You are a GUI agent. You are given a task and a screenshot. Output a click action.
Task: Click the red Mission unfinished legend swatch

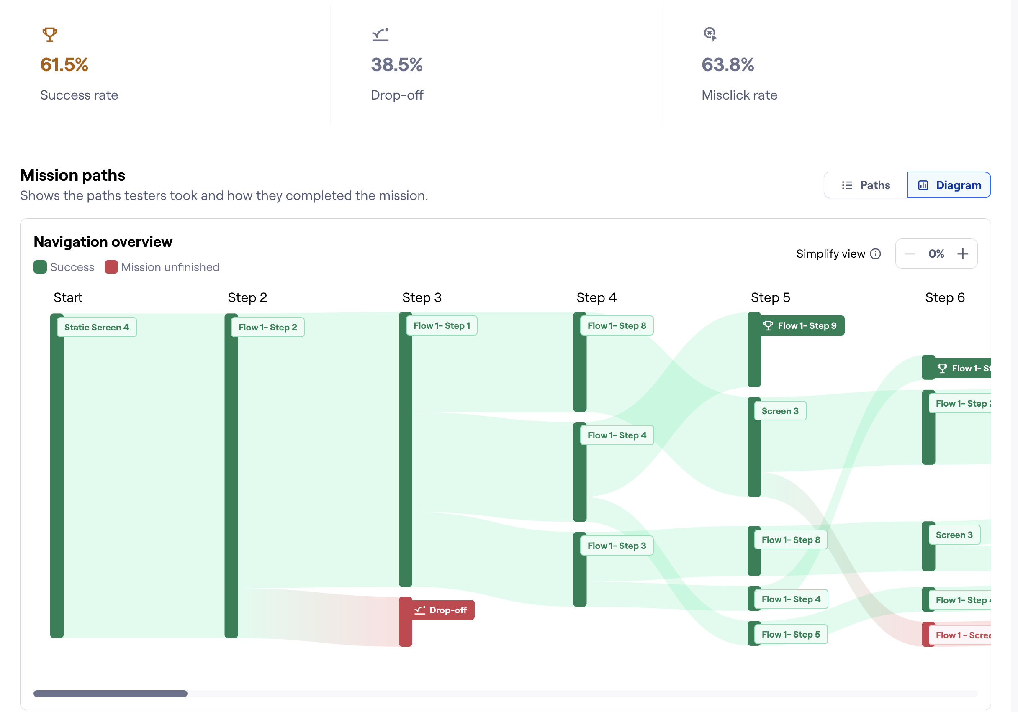click(x=111, y=267)
